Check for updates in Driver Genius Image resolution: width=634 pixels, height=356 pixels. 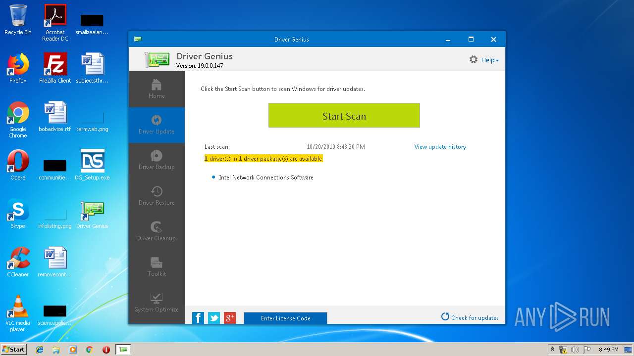(x=470, y=317)
